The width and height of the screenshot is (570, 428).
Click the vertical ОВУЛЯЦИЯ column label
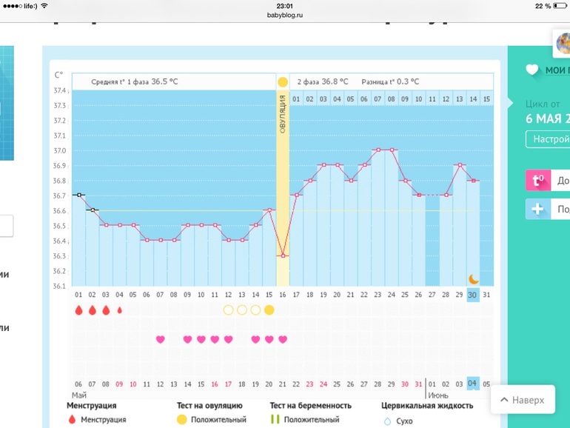[282, 111]
